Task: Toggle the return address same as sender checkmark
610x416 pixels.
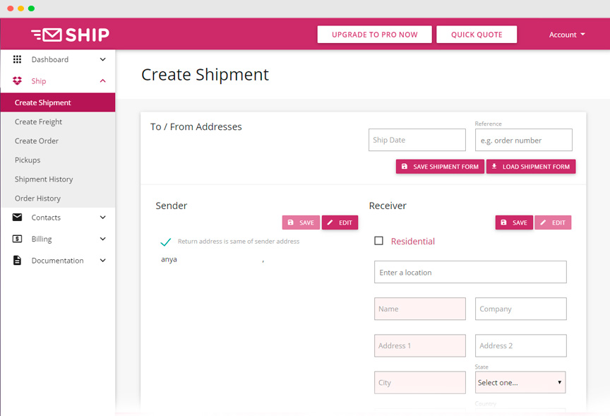Action: (x=165, y=242)
